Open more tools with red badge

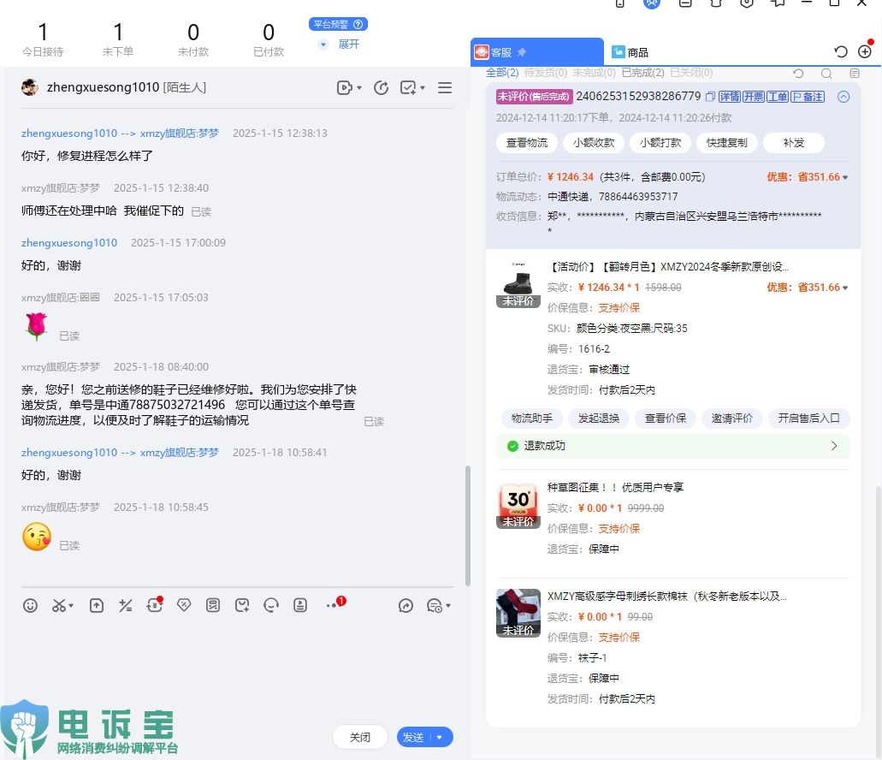[x=335, y=603]
